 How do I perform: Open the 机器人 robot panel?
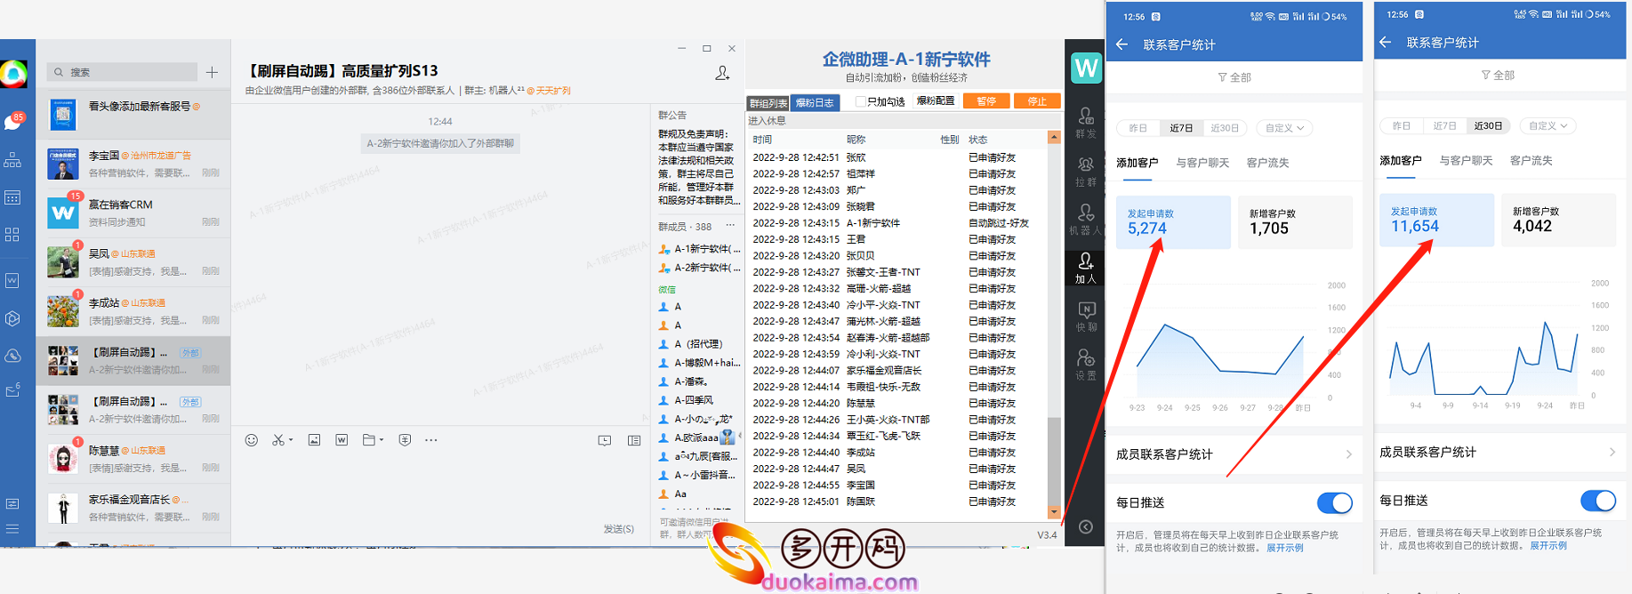click(x=1086, y=219)
